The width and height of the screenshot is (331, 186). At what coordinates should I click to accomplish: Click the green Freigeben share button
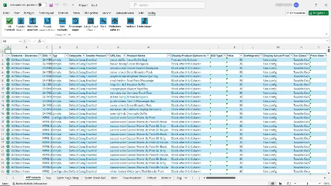(x=319, y=13)
